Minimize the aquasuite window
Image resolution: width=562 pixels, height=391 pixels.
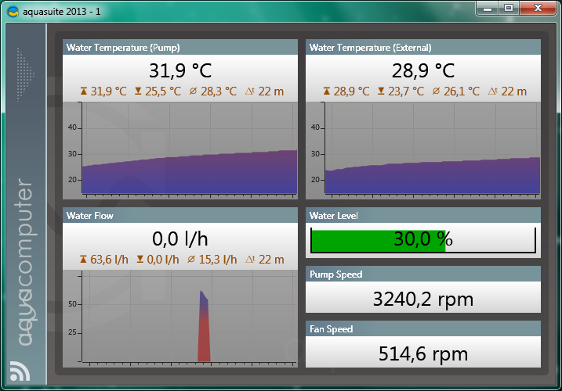tap(488, 9)
